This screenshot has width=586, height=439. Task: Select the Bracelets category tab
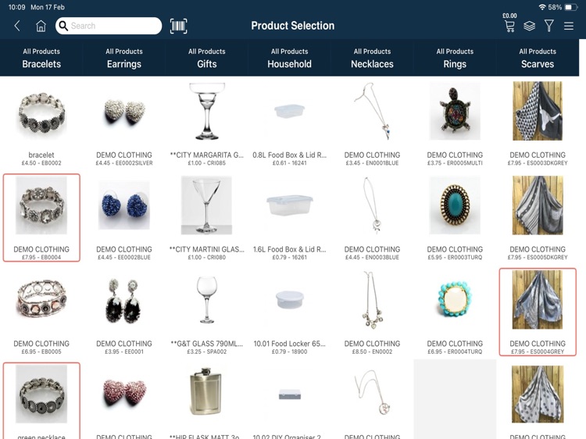click(41, 59)
